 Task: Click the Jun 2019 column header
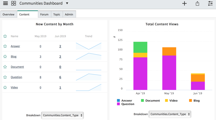click(60, 36)
